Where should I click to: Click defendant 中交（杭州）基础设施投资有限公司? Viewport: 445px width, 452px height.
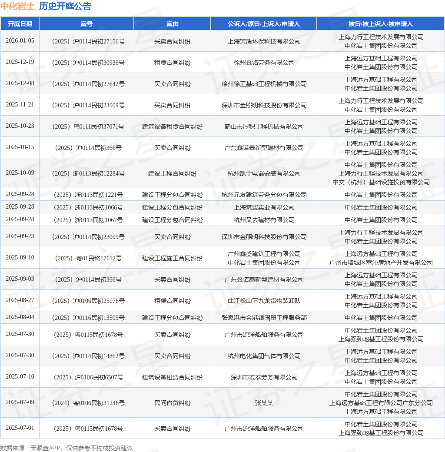(381, 183)
